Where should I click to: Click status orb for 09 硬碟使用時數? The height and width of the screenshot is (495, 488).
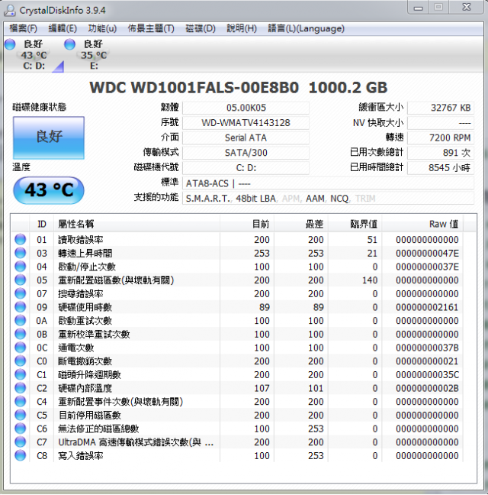[x=20, y=307]
